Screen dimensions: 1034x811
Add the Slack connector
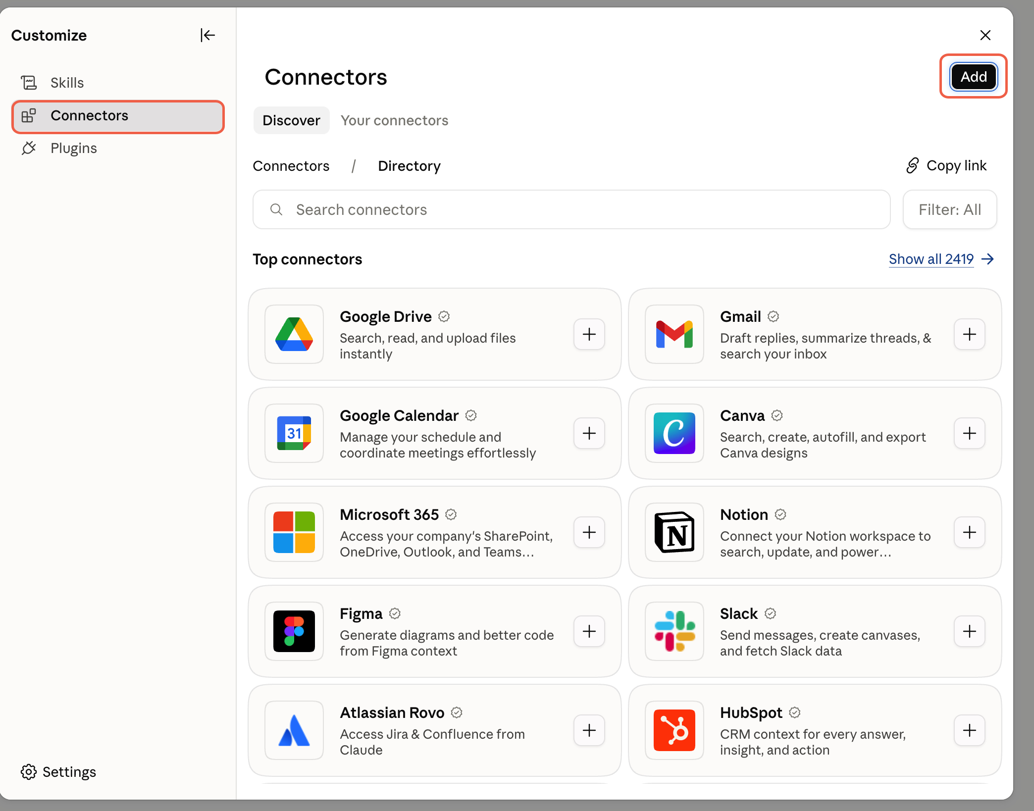click(969, 631)
